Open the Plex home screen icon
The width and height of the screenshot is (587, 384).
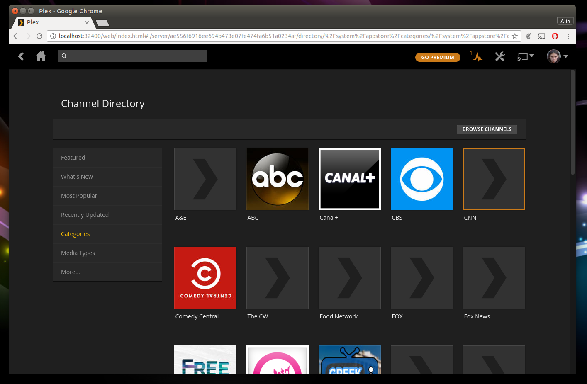[41, 56]
